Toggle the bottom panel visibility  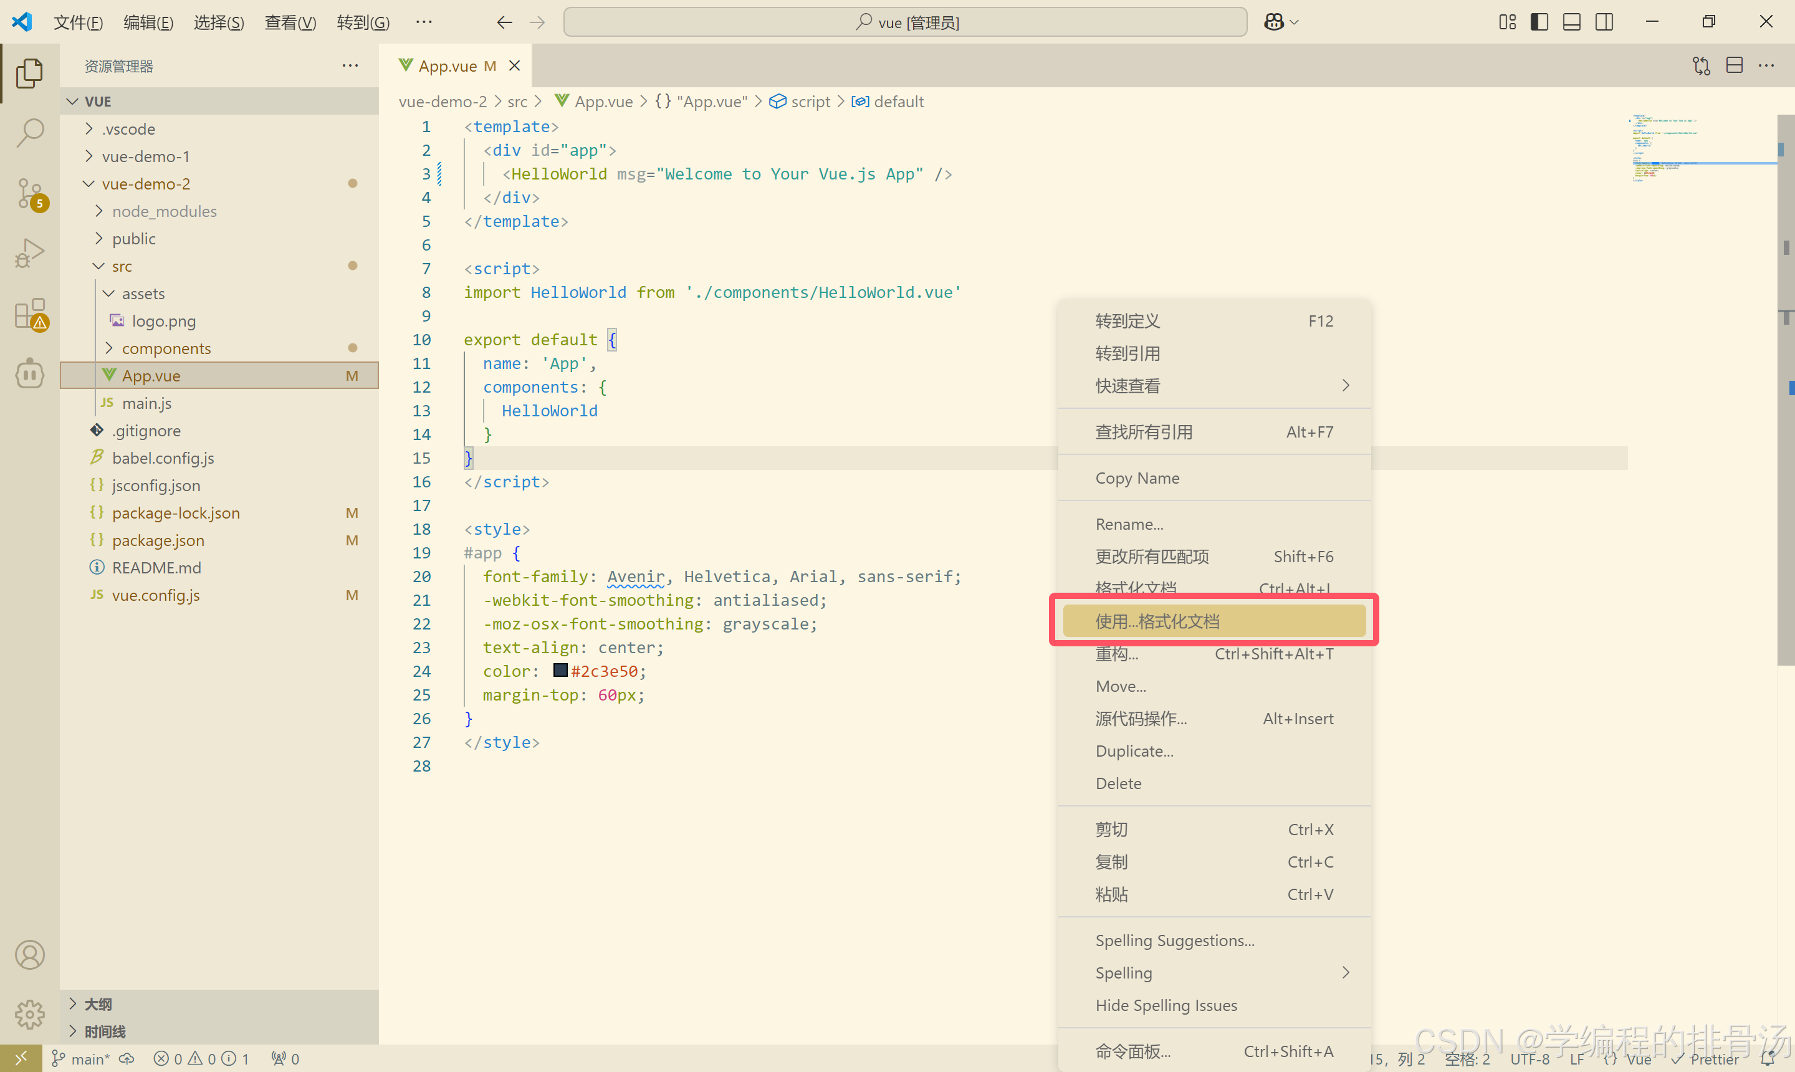[x=1571, y=22]
